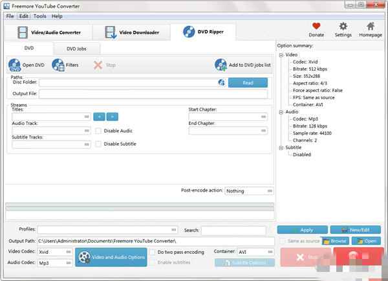
Task: Check the Disable Subtitle option
Action: (x=98, y=144)
